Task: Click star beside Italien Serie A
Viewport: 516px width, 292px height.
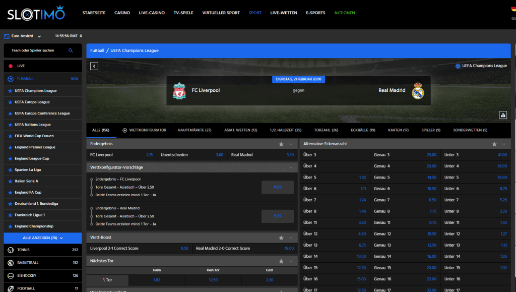Action: 10,182
